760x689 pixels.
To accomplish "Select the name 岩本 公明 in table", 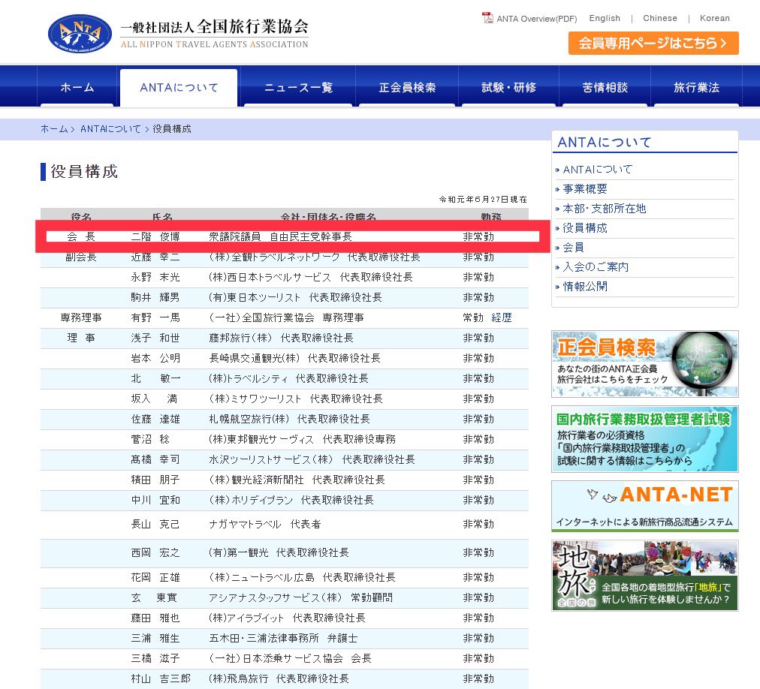I will point(155,358).
